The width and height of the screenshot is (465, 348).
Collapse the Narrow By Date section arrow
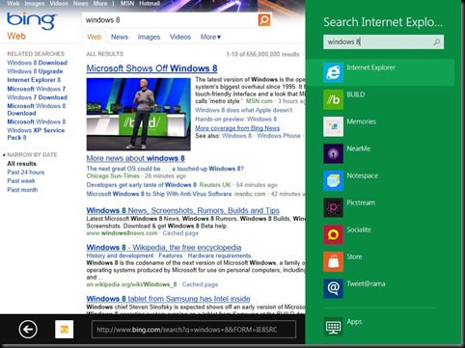click(4, 155)
